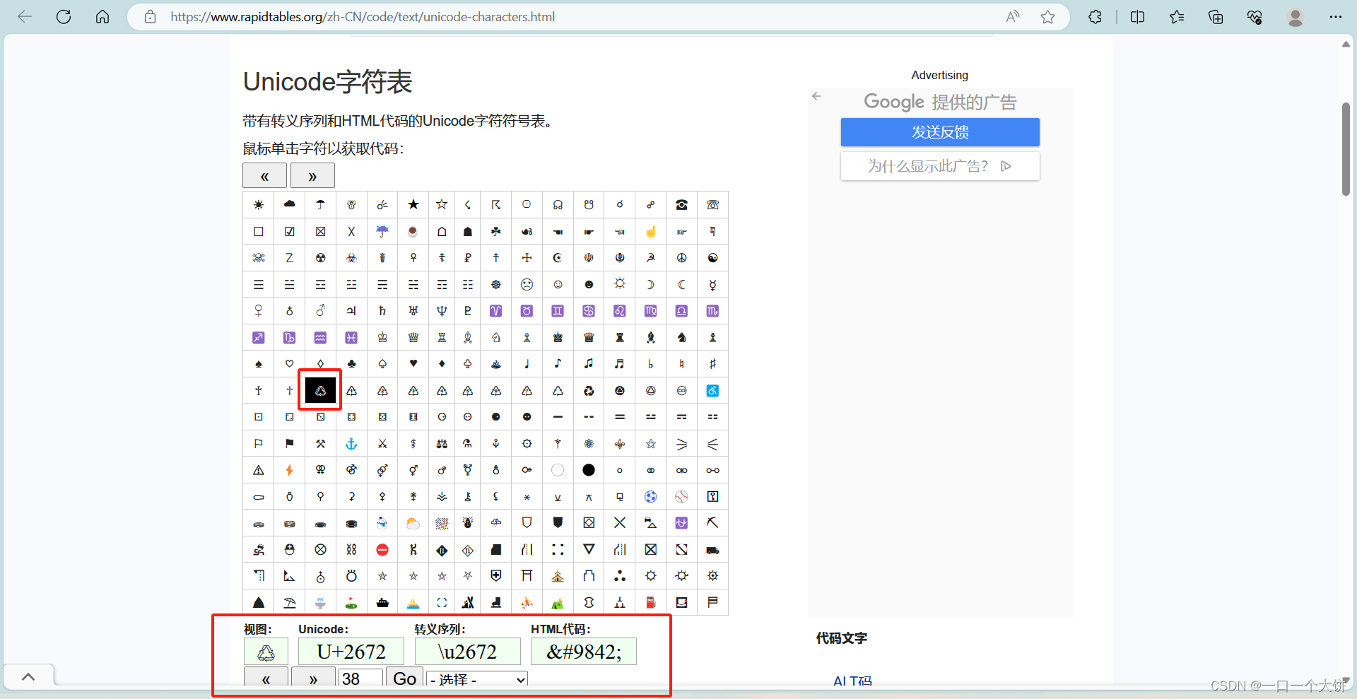Choose the solid black star symbol
Screen dimensions: 1357x699
413,205
